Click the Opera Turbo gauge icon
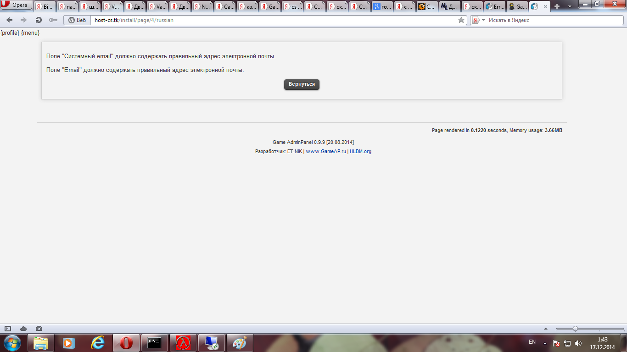This screenshot has height=352, width=627. coord(39,329)
